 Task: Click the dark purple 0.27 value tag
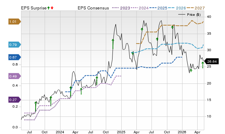coord(15,100)
